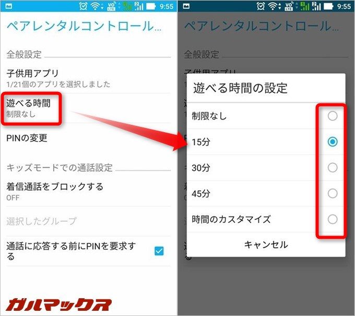Click alarm clock icon in right status bar
Screen dimensions: 355x316
point(261,6)
